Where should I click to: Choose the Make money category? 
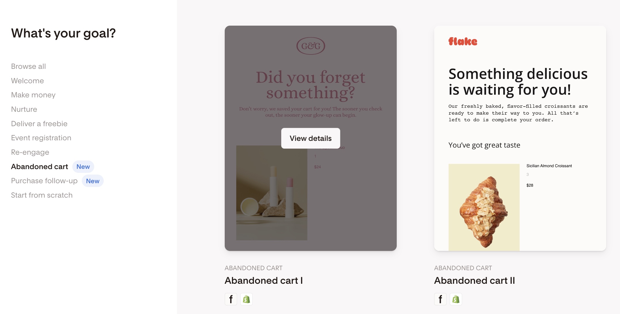point(33,95)
